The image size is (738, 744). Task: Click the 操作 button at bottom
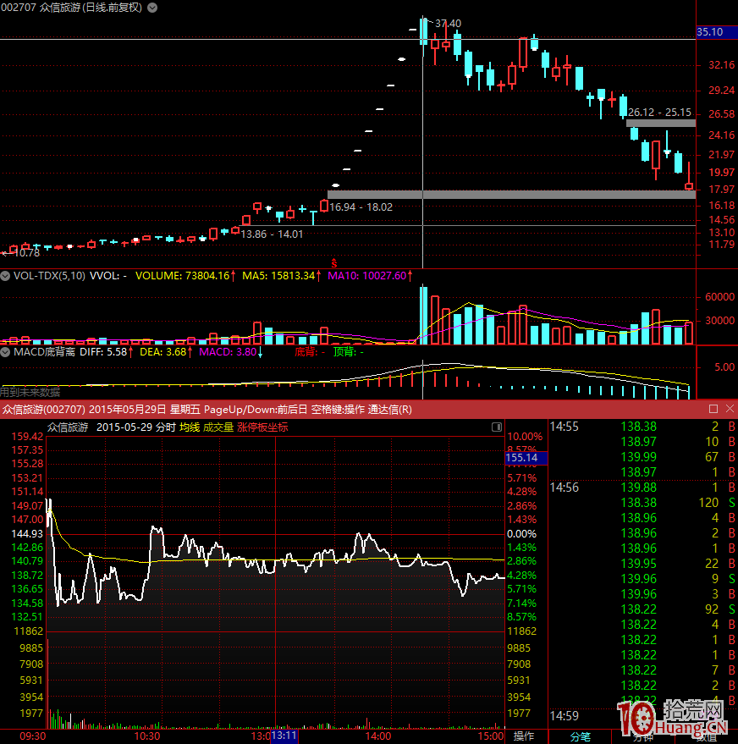coord(525,736)
